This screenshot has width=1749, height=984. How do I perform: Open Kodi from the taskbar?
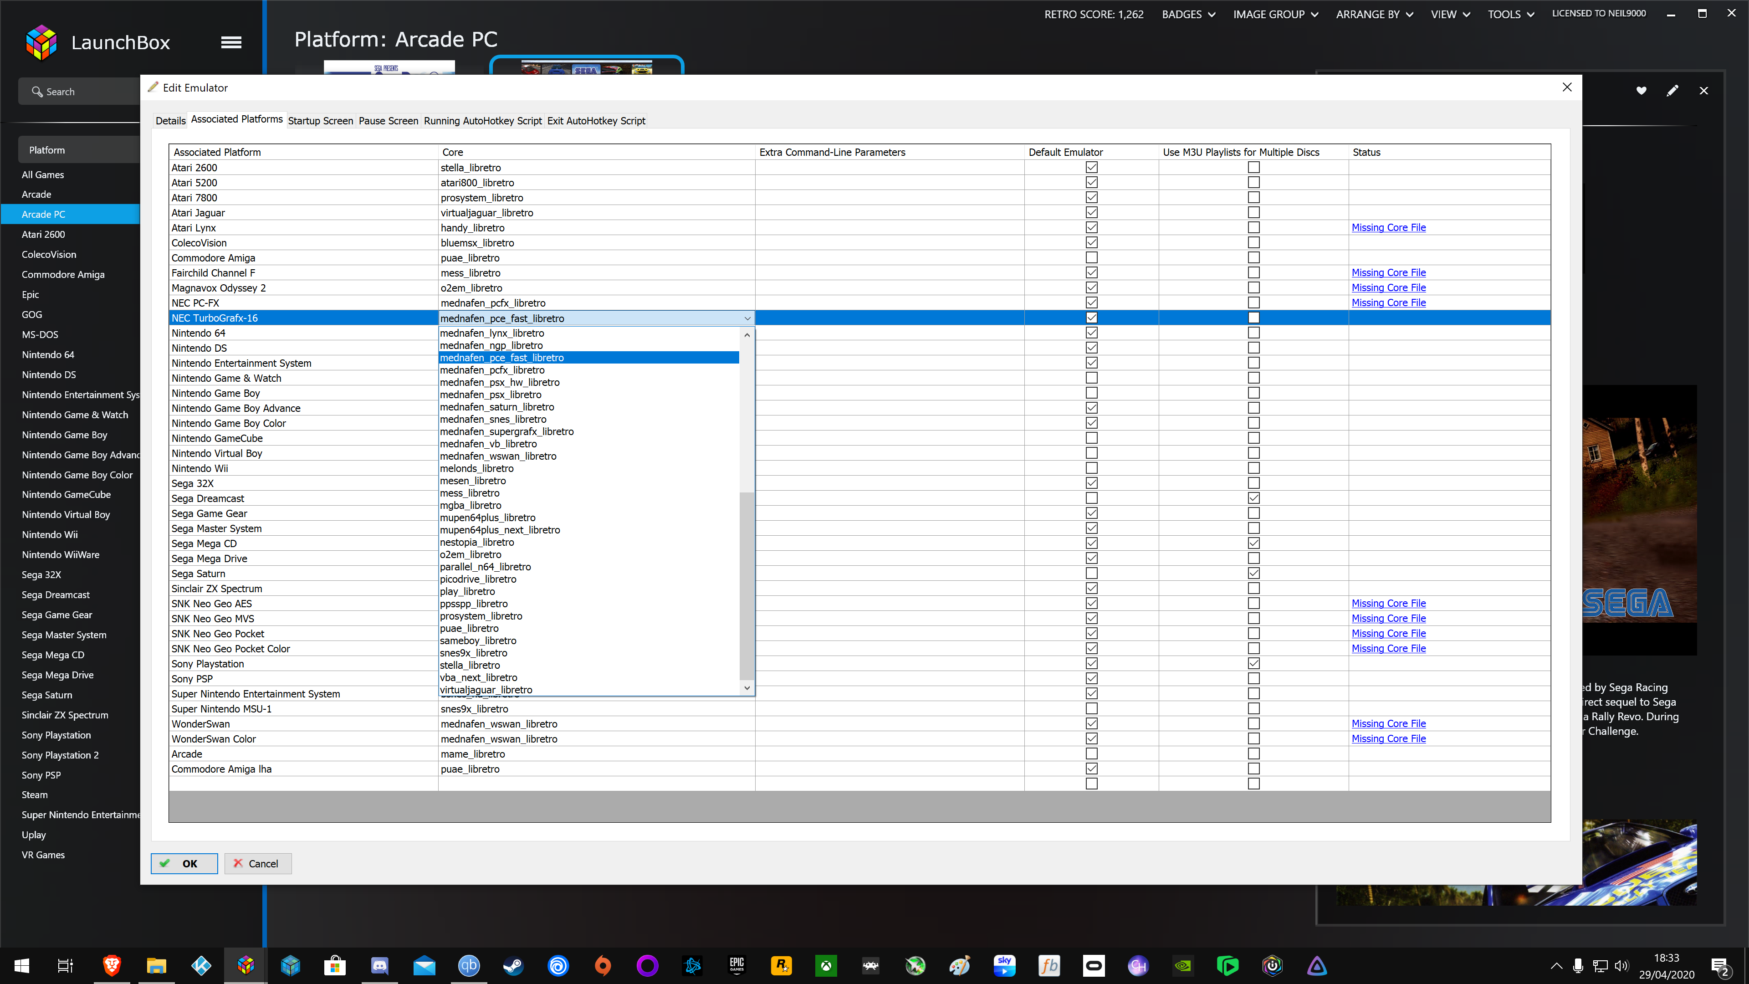201,966
